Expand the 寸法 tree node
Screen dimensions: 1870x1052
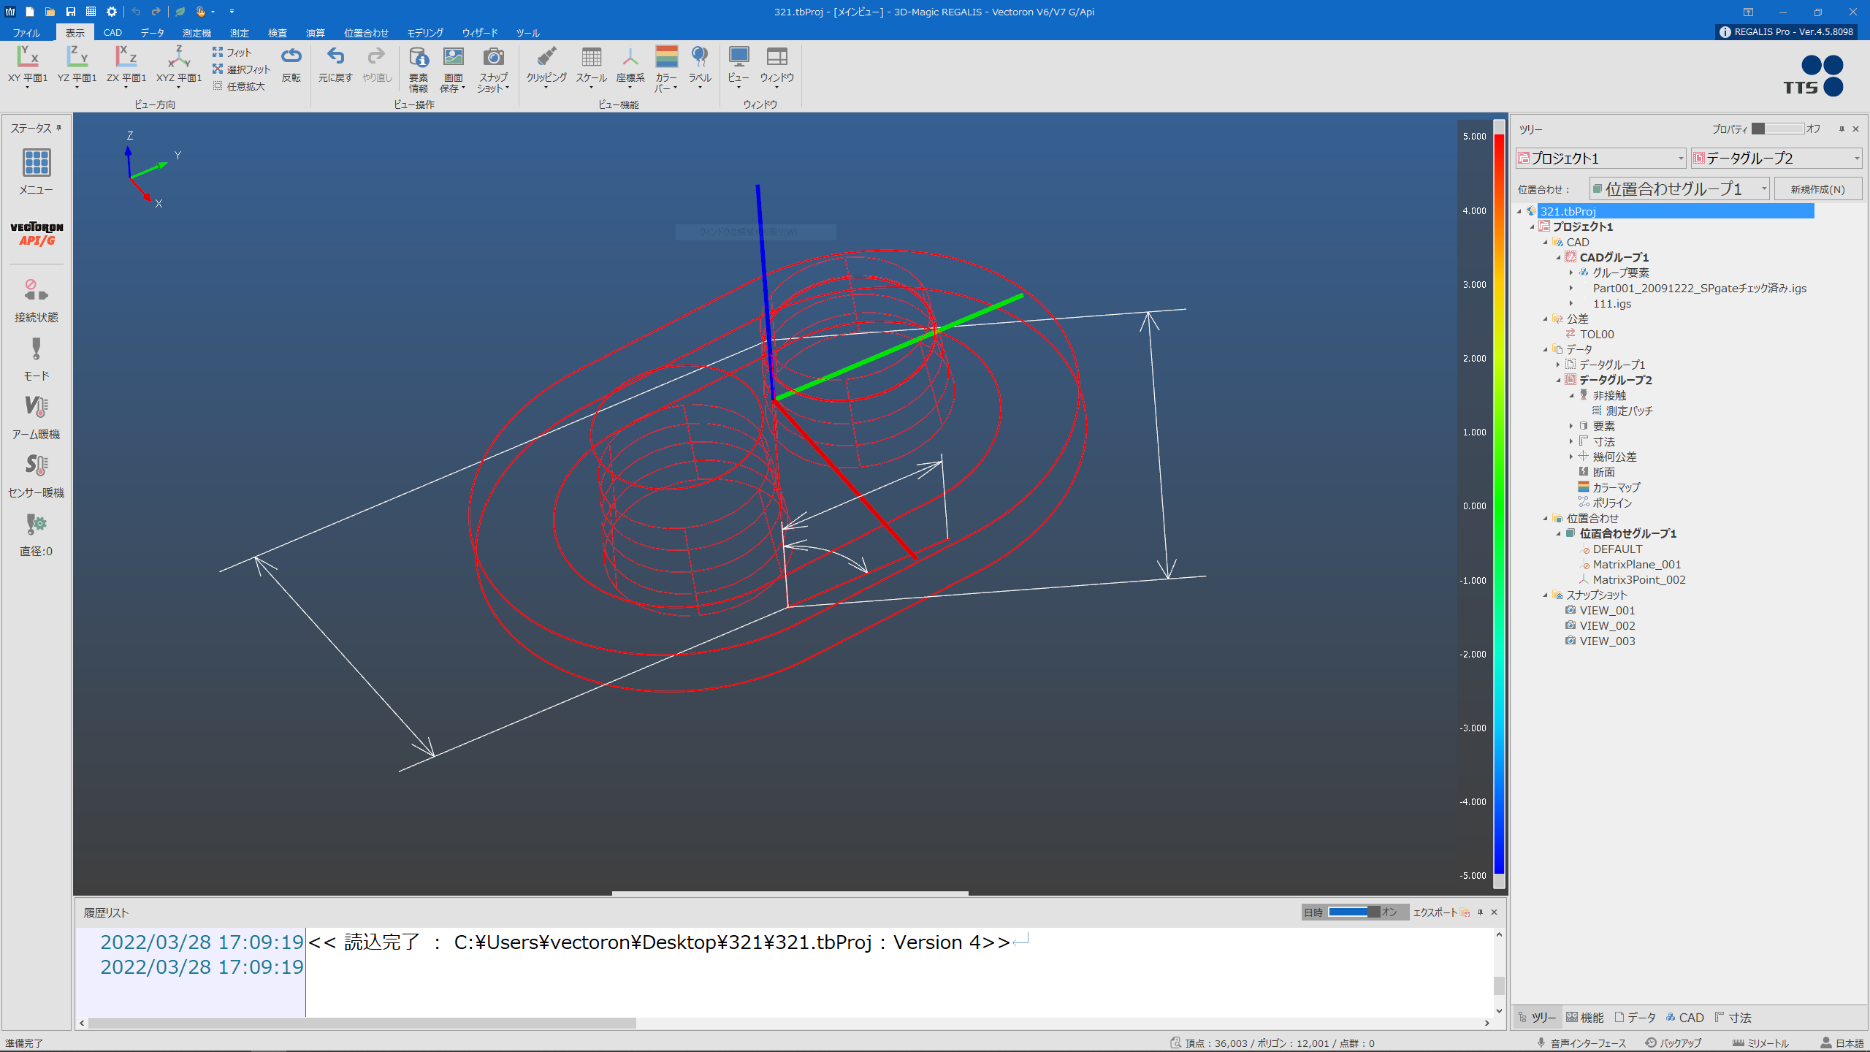[1571, 441]
